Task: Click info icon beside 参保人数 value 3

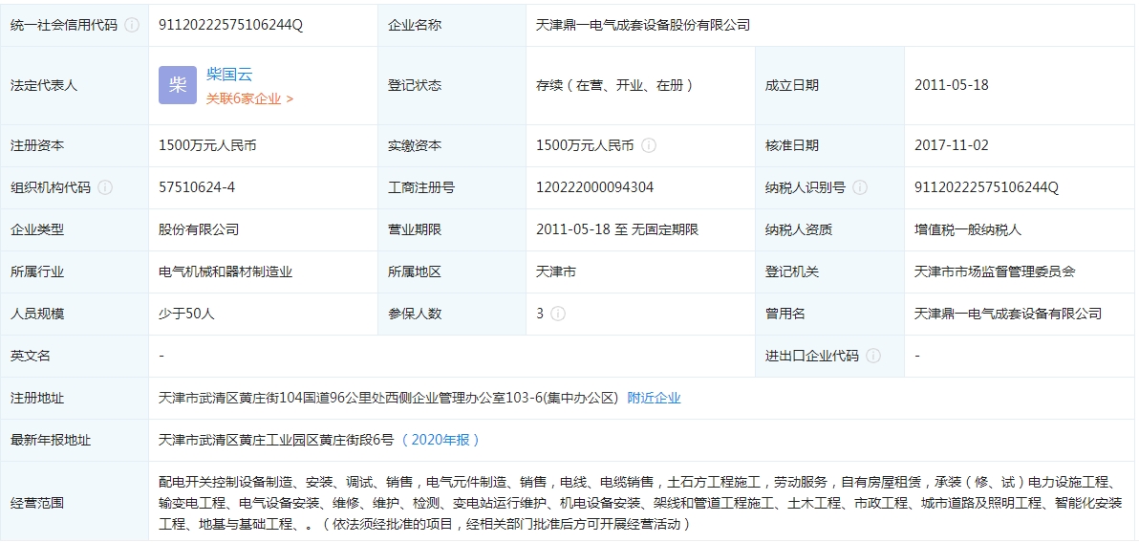Action: [x=558, y=314]
